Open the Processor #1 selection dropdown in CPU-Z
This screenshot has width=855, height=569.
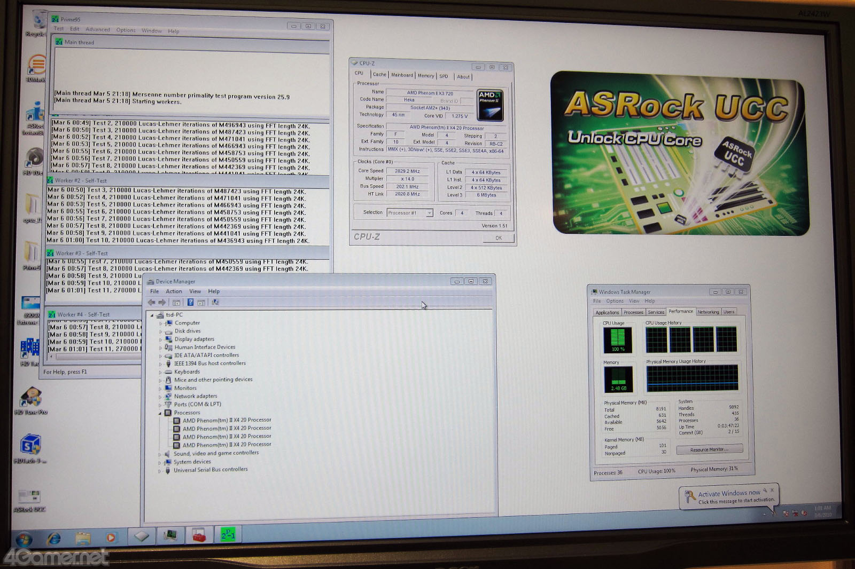429,213
